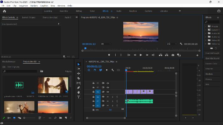This screenshot has width=223, height=125.
Task: Select the Razor tool
Action: click(x=78, y=78)
